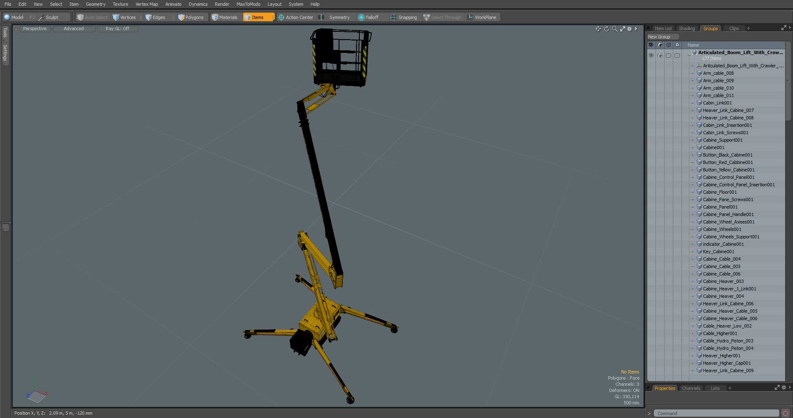Toggle render visibility for Articulated_Boom_Lift group
The width and height of the screenshot is (793, 418).
pos(660,55)
